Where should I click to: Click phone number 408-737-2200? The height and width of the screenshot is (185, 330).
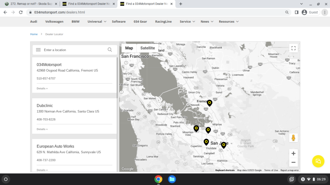[x=46, y=160]
